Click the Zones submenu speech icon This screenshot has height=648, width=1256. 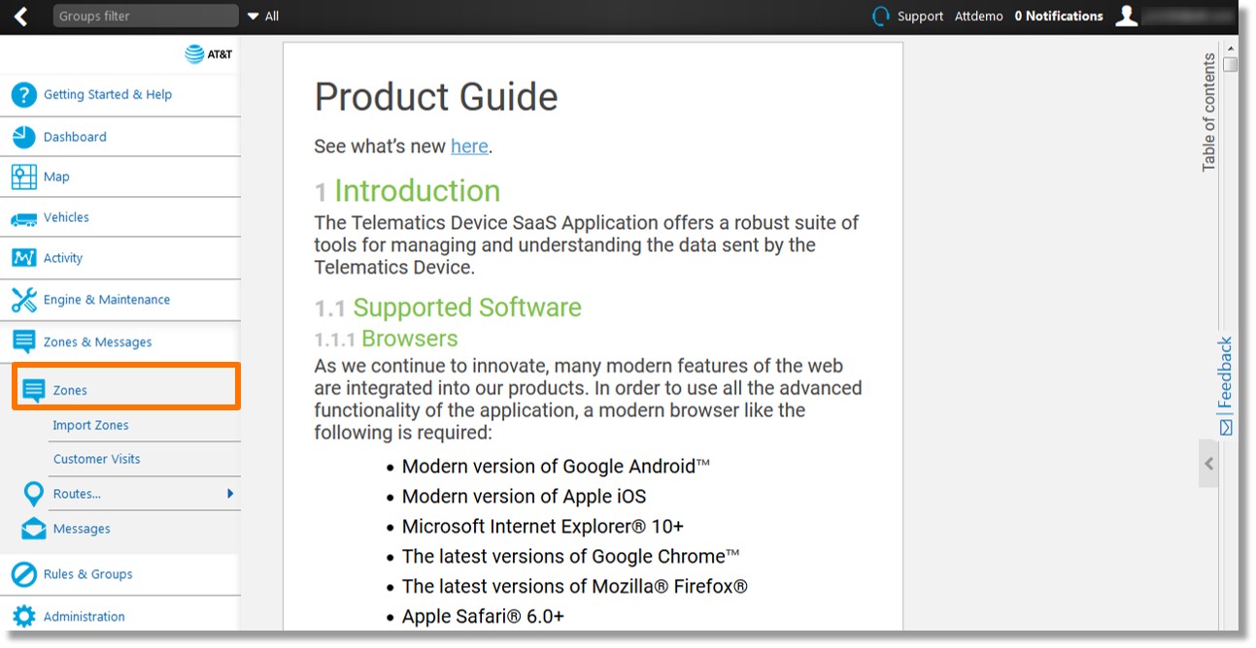[x=34, y=391]
